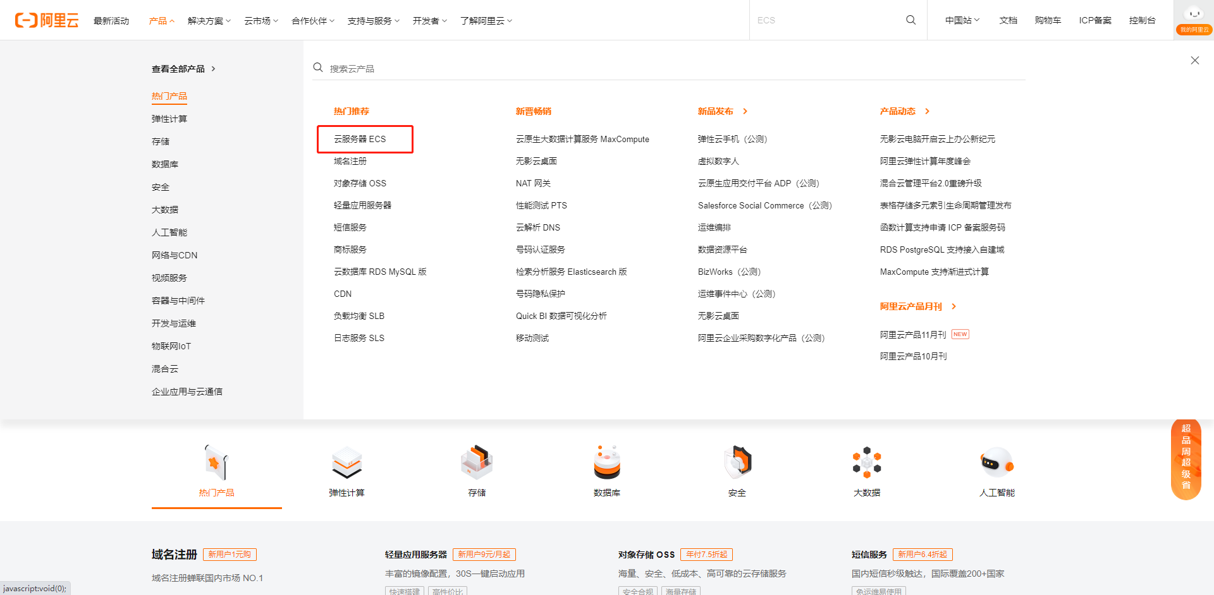
Task: Select the 安全 shield category icon
Action: [737, 462]
